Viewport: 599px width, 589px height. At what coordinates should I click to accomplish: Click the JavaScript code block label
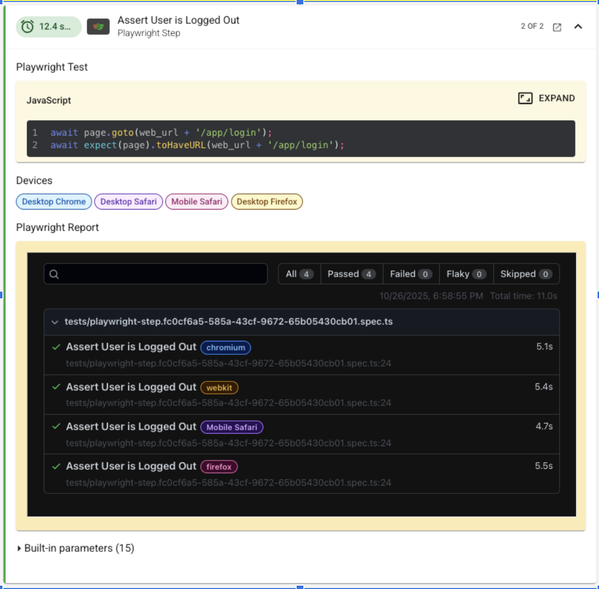tap(49, 100)
